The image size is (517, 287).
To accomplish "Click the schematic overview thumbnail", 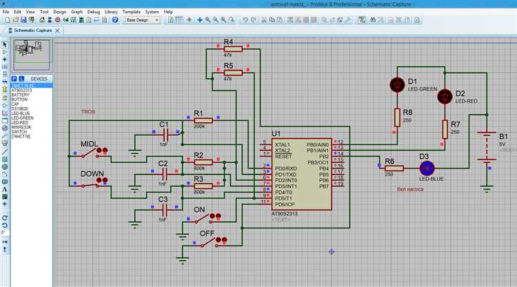I will pos(32,55).
